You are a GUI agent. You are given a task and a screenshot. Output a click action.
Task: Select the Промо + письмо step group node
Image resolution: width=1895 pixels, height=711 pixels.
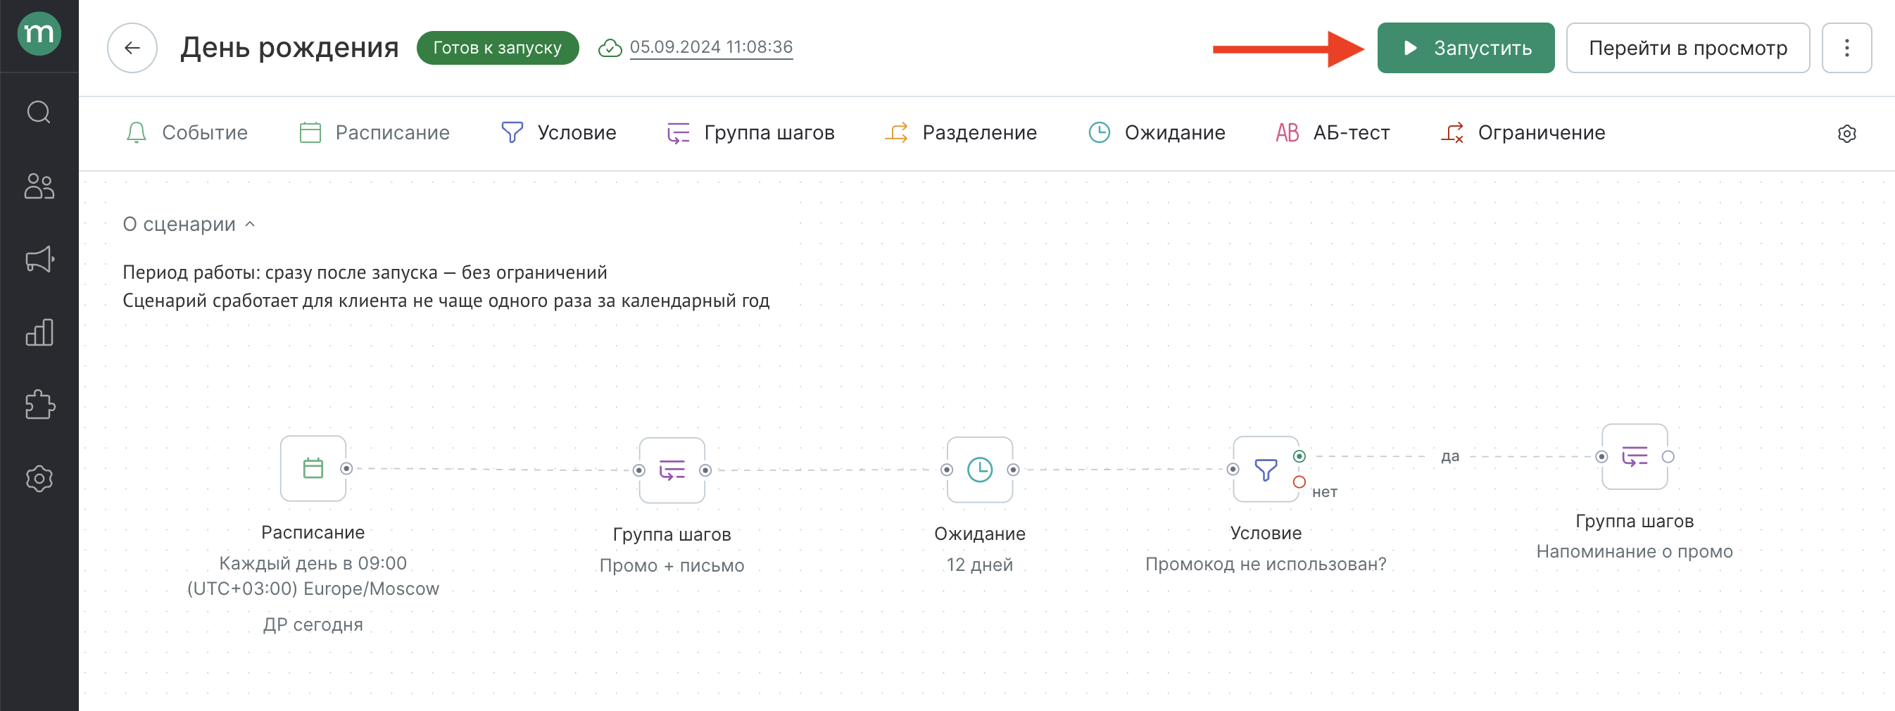tap(672, 470)
